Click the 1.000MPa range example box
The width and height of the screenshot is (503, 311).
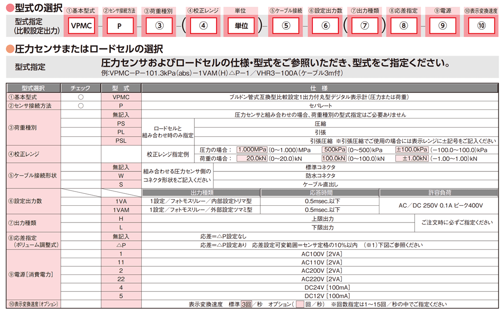[x=252, y=150]
